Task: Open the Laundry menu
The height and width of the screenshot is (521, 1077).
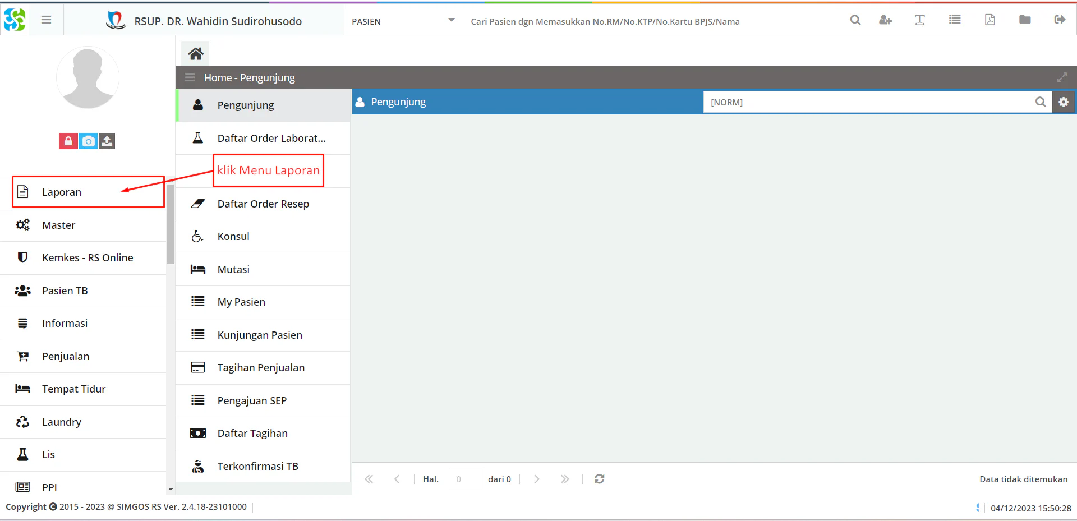Action: coord(83,422)
